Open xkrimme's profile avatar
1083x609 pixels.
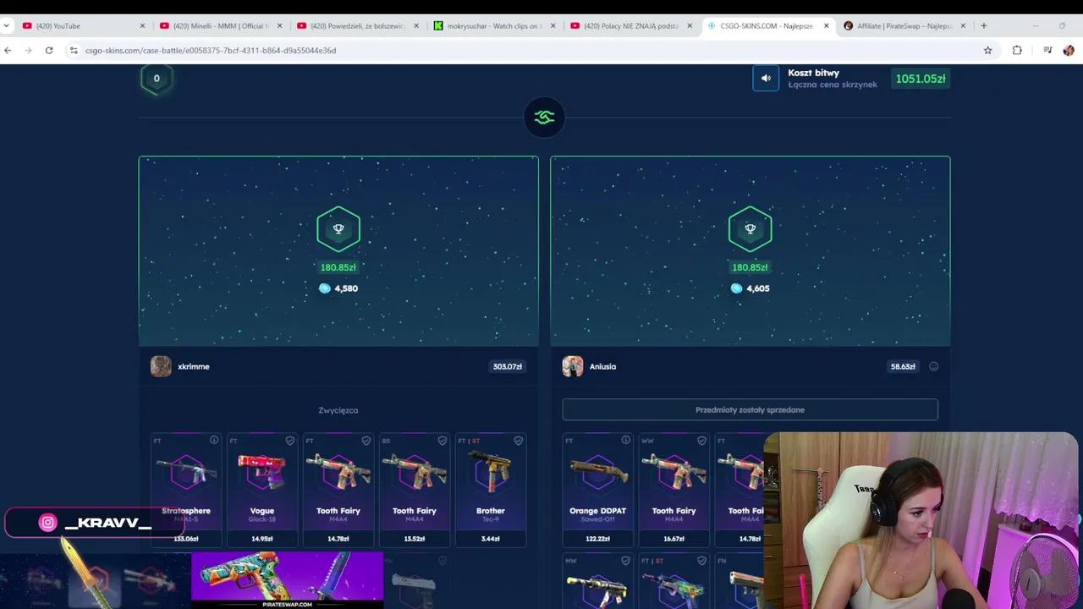click(161, 366)
